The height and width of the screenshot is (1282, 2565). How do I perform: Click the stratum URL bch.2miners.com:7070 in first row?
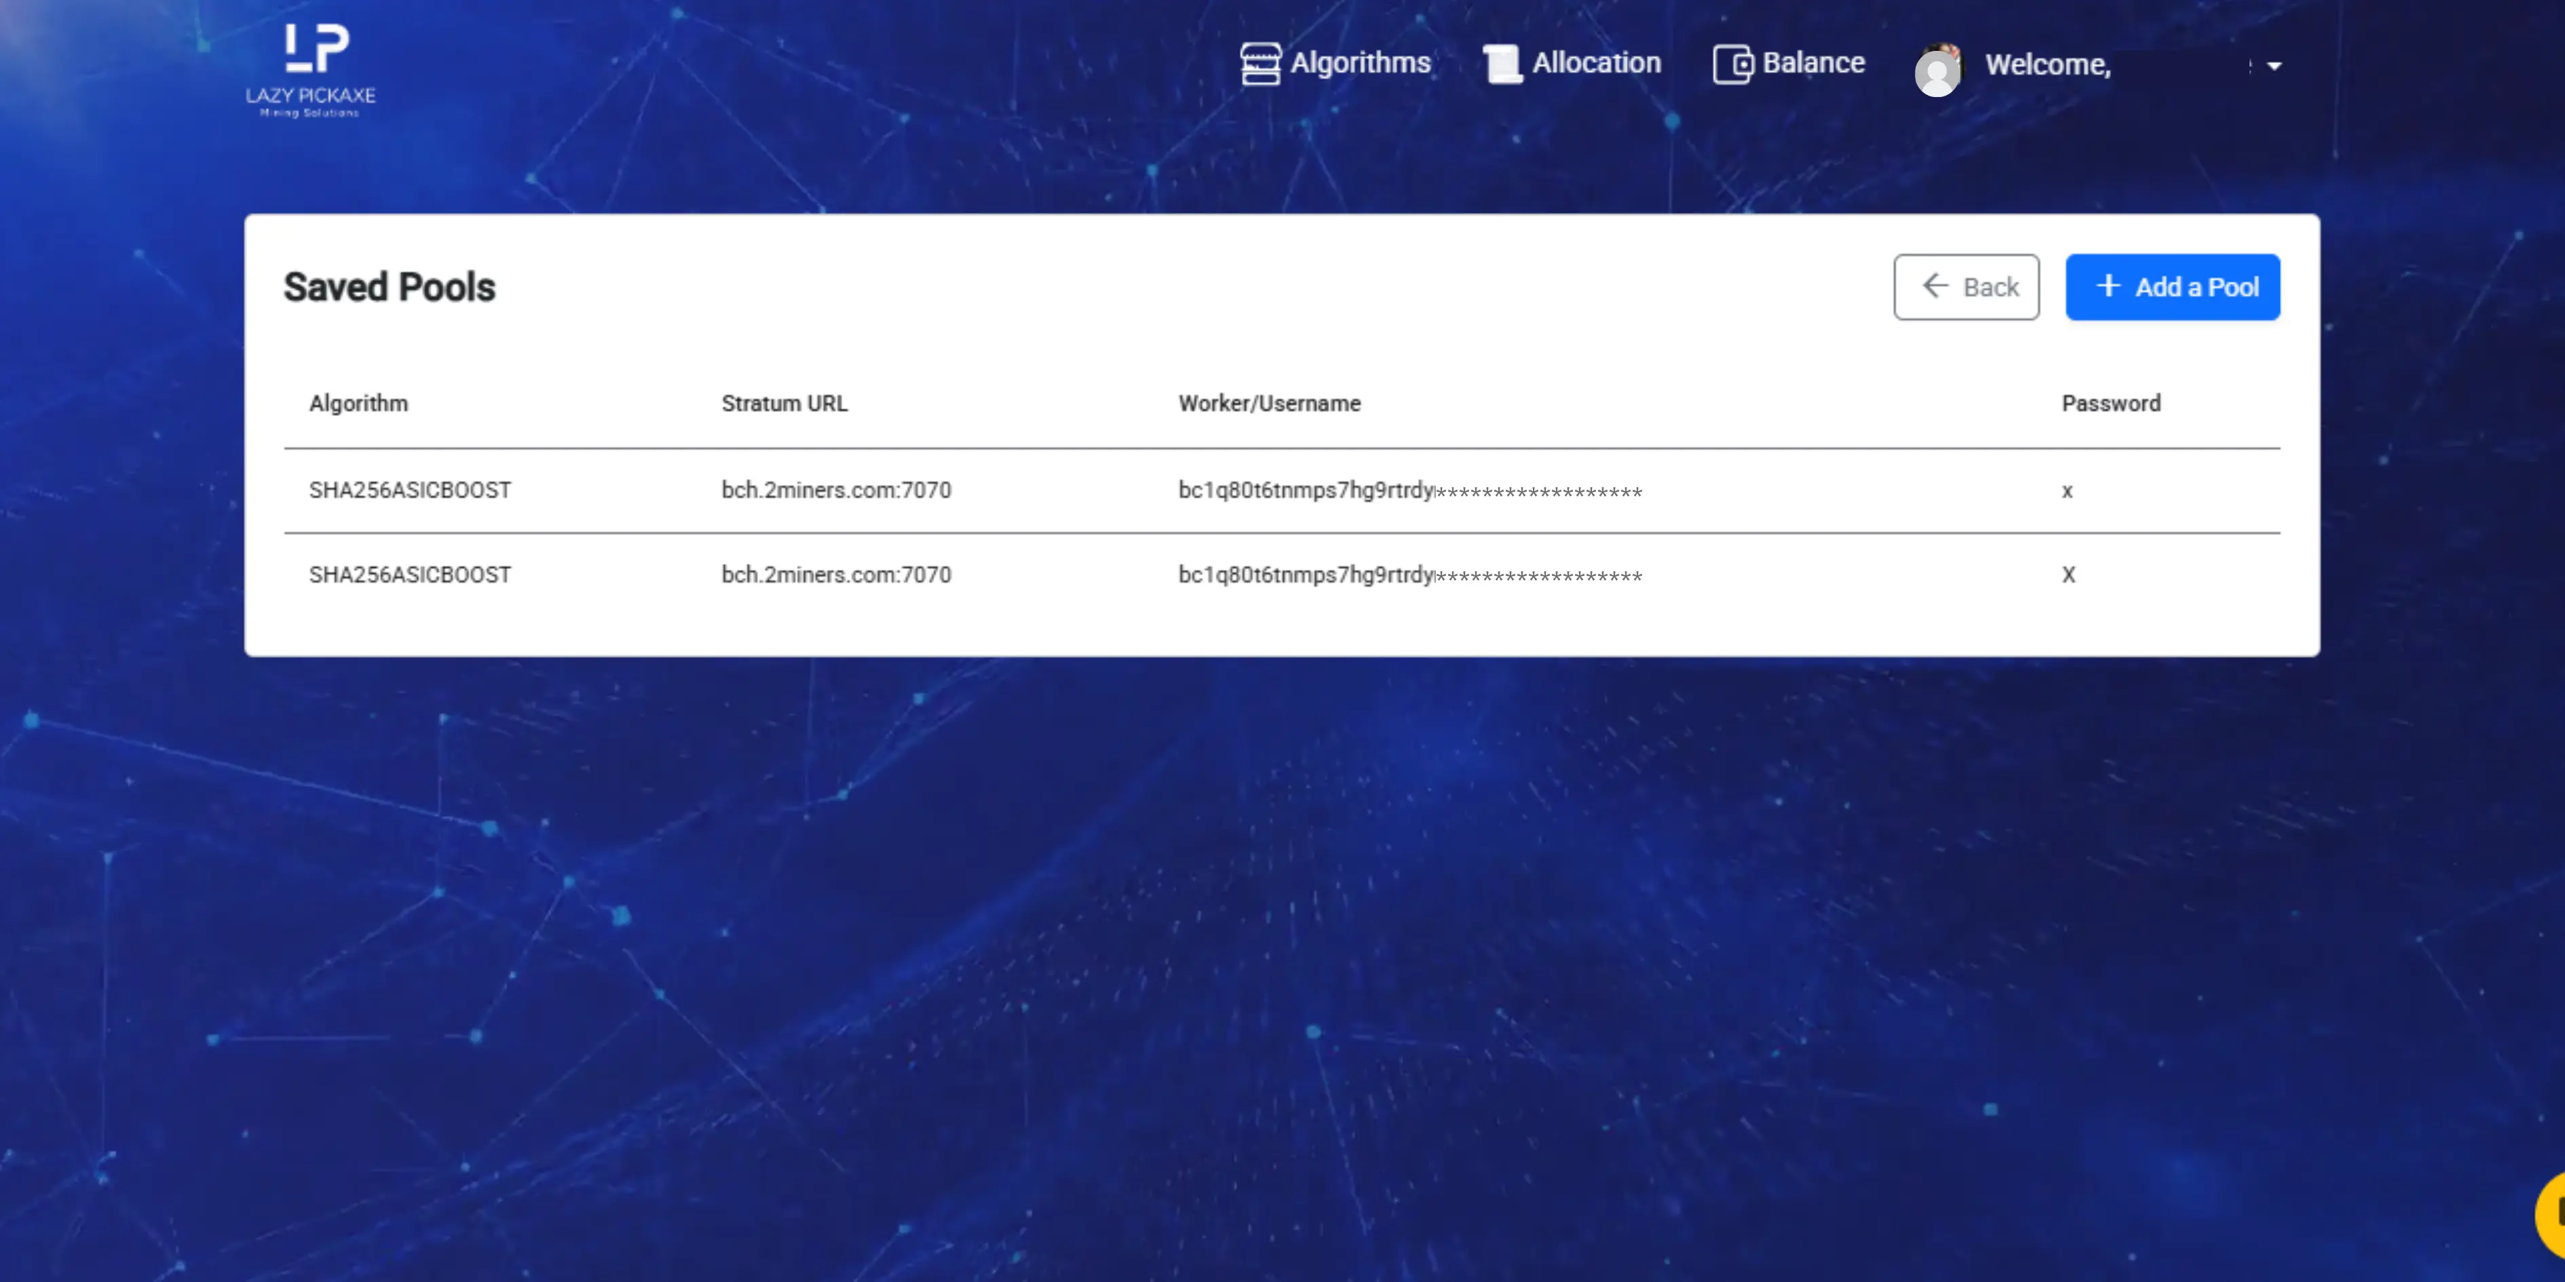click(837, 490)
